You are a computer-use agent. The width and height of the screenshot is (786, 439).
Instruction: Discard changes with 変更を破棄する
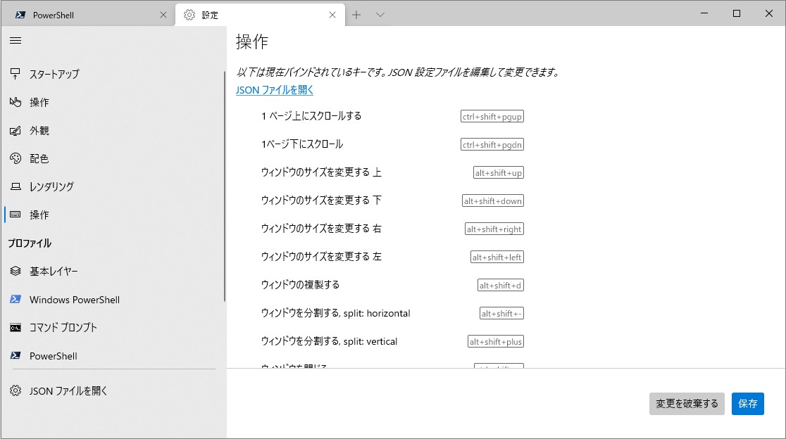(x=686, y=404)
